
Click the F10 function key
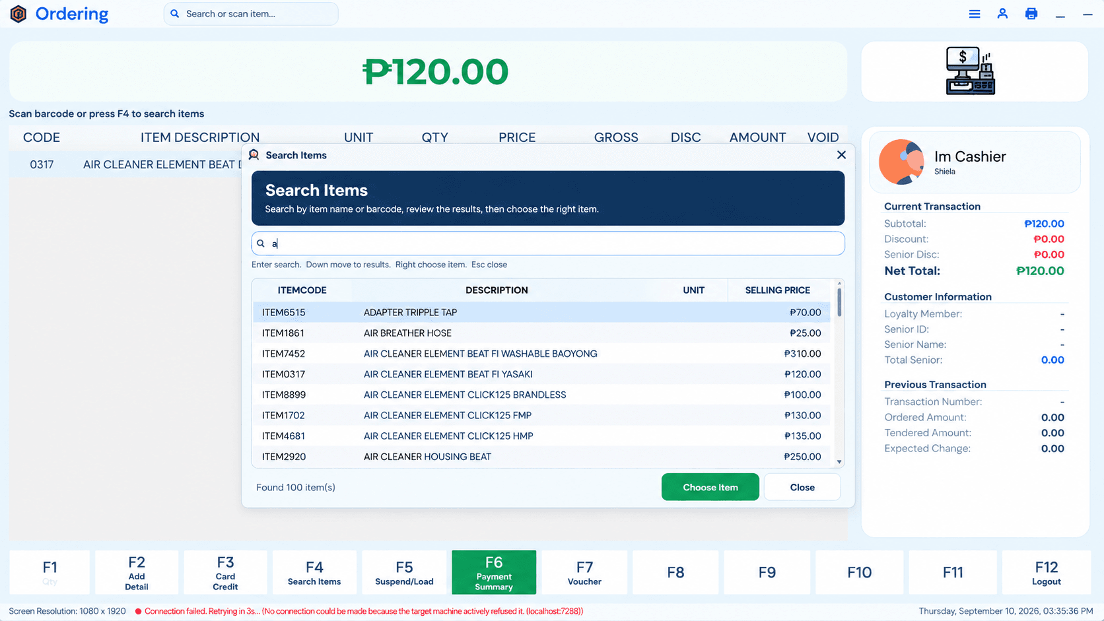(860, 572)
